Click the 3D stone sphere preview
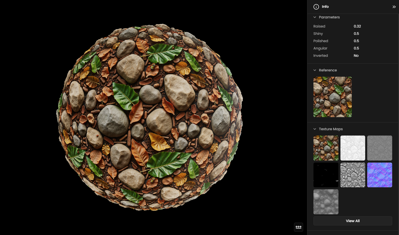 click(x=149, y=117)
